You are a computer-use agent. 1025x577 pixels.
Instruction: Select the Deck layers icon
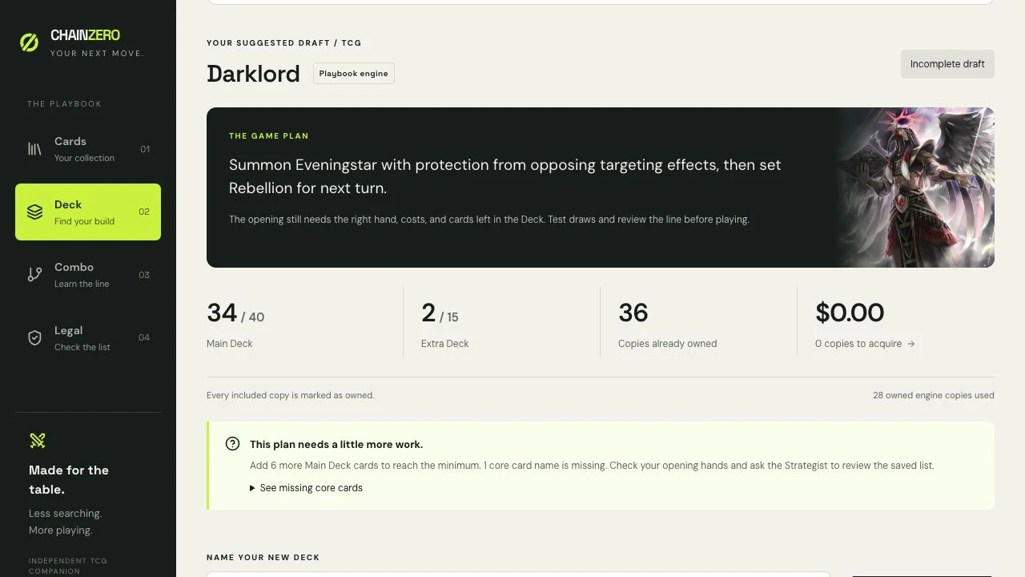click(x=34, y=212)
